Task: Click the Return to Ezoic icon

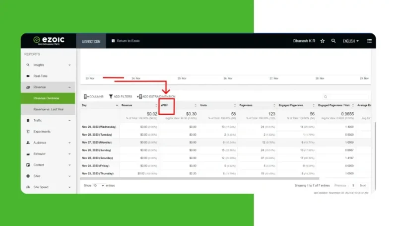Action: 113,41
